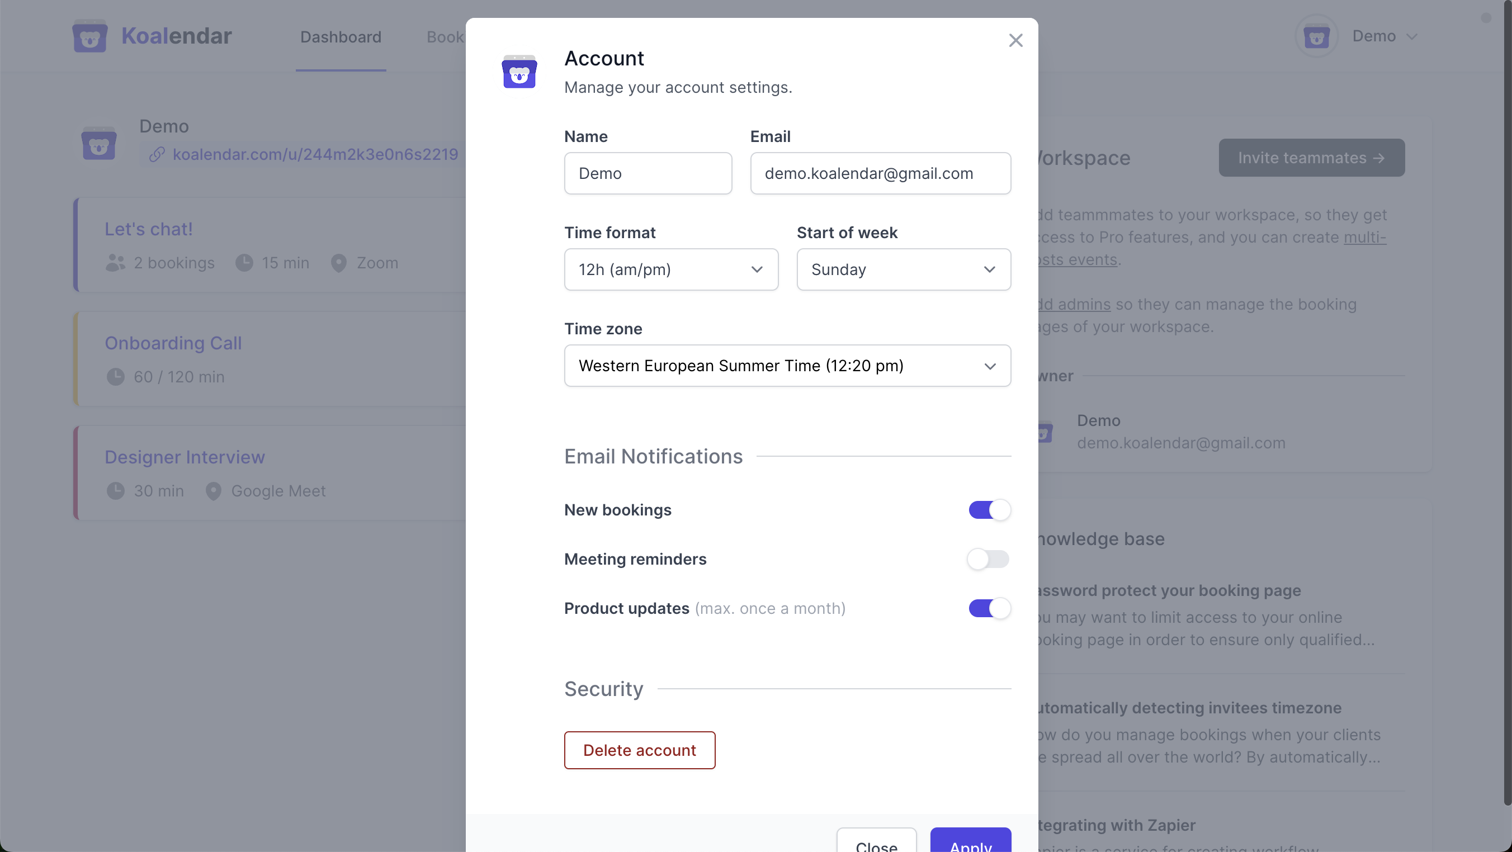
Task: Click the location pin icon beside Zoom
Action: coord(339,263)
